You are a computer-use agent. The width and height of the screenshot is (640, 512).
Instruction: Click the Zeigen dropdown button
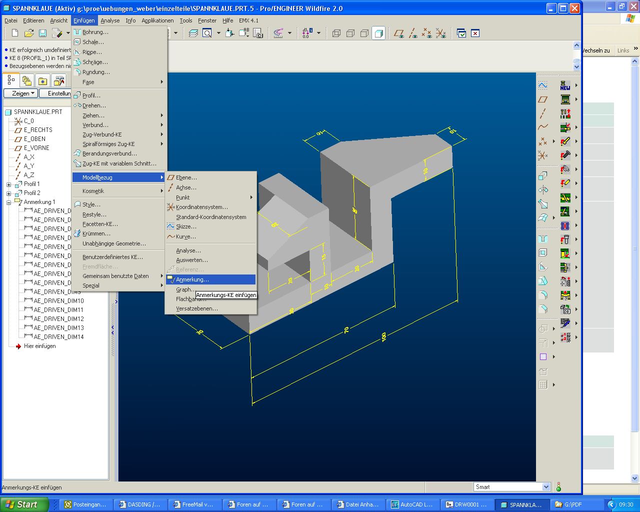tap(20, 93)
